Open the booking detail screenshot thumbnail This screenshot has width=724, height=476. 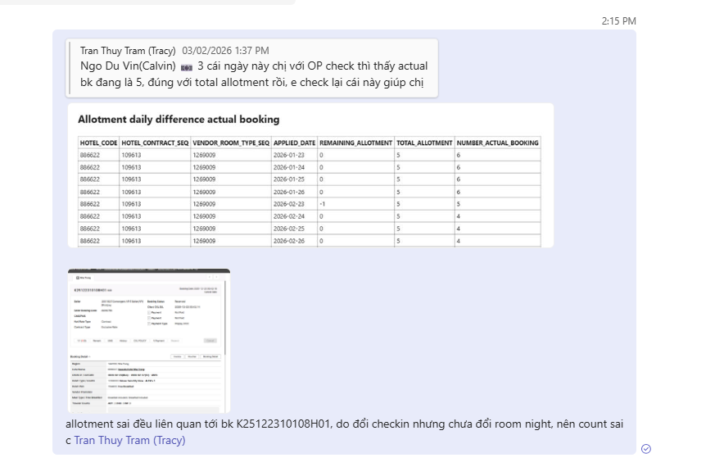pos(149,340)
